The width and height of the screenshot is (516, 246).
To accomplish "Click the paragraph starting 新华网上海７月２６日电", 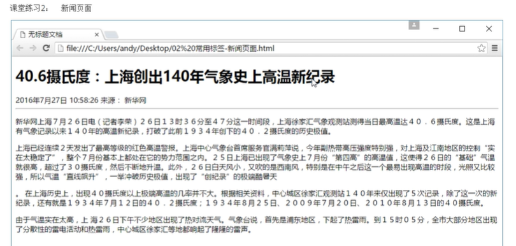I will [x=255, y=127].
